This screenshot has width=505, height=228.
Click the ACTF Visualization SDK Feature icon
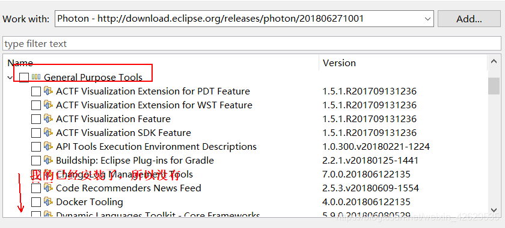48,132
